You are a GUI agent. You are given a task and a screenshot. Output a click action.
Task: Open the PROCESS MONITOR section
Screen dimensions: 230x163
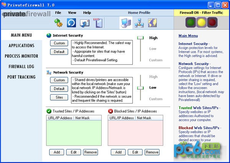pyautogui.click(x=21, y=56)
